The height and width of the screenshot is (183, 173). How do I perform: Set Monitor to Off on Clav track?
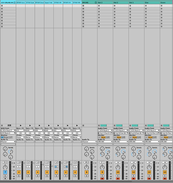pos(155,137)
